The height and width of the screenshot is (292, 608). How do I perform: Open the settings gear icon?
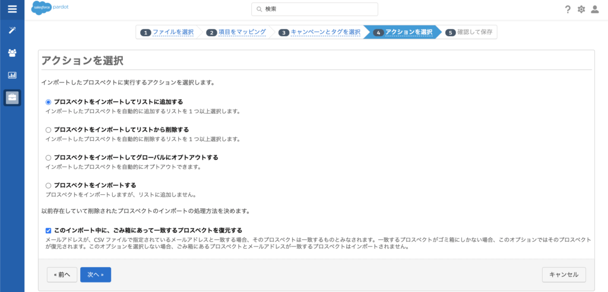point(581,9)
